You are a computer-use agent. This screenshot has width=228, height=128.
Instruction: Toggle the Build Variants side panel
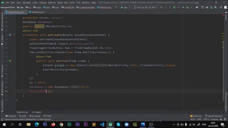pyautogui.click(x=2, y=88)
